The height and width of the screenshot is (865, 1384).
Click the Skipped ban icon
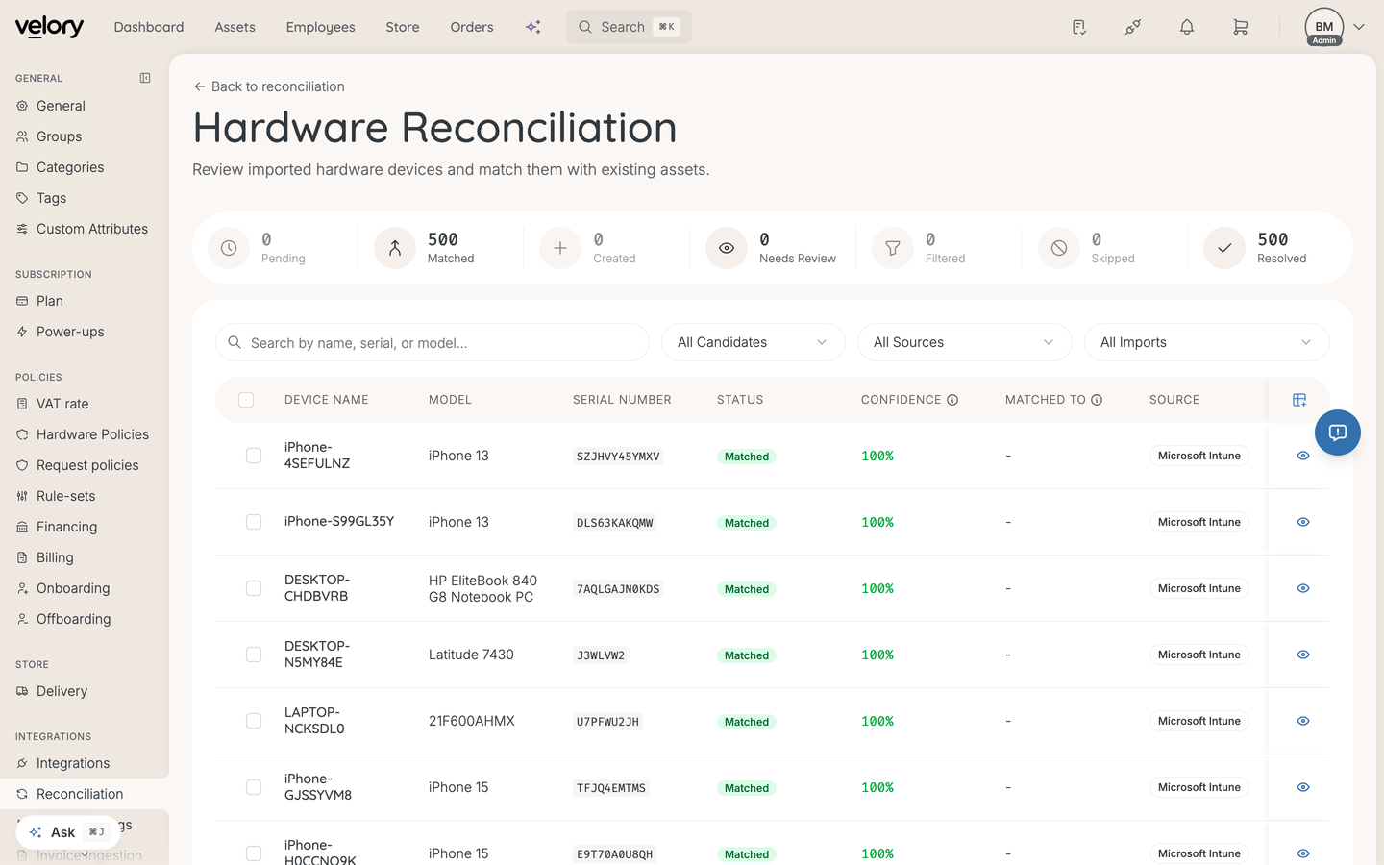1059,248
